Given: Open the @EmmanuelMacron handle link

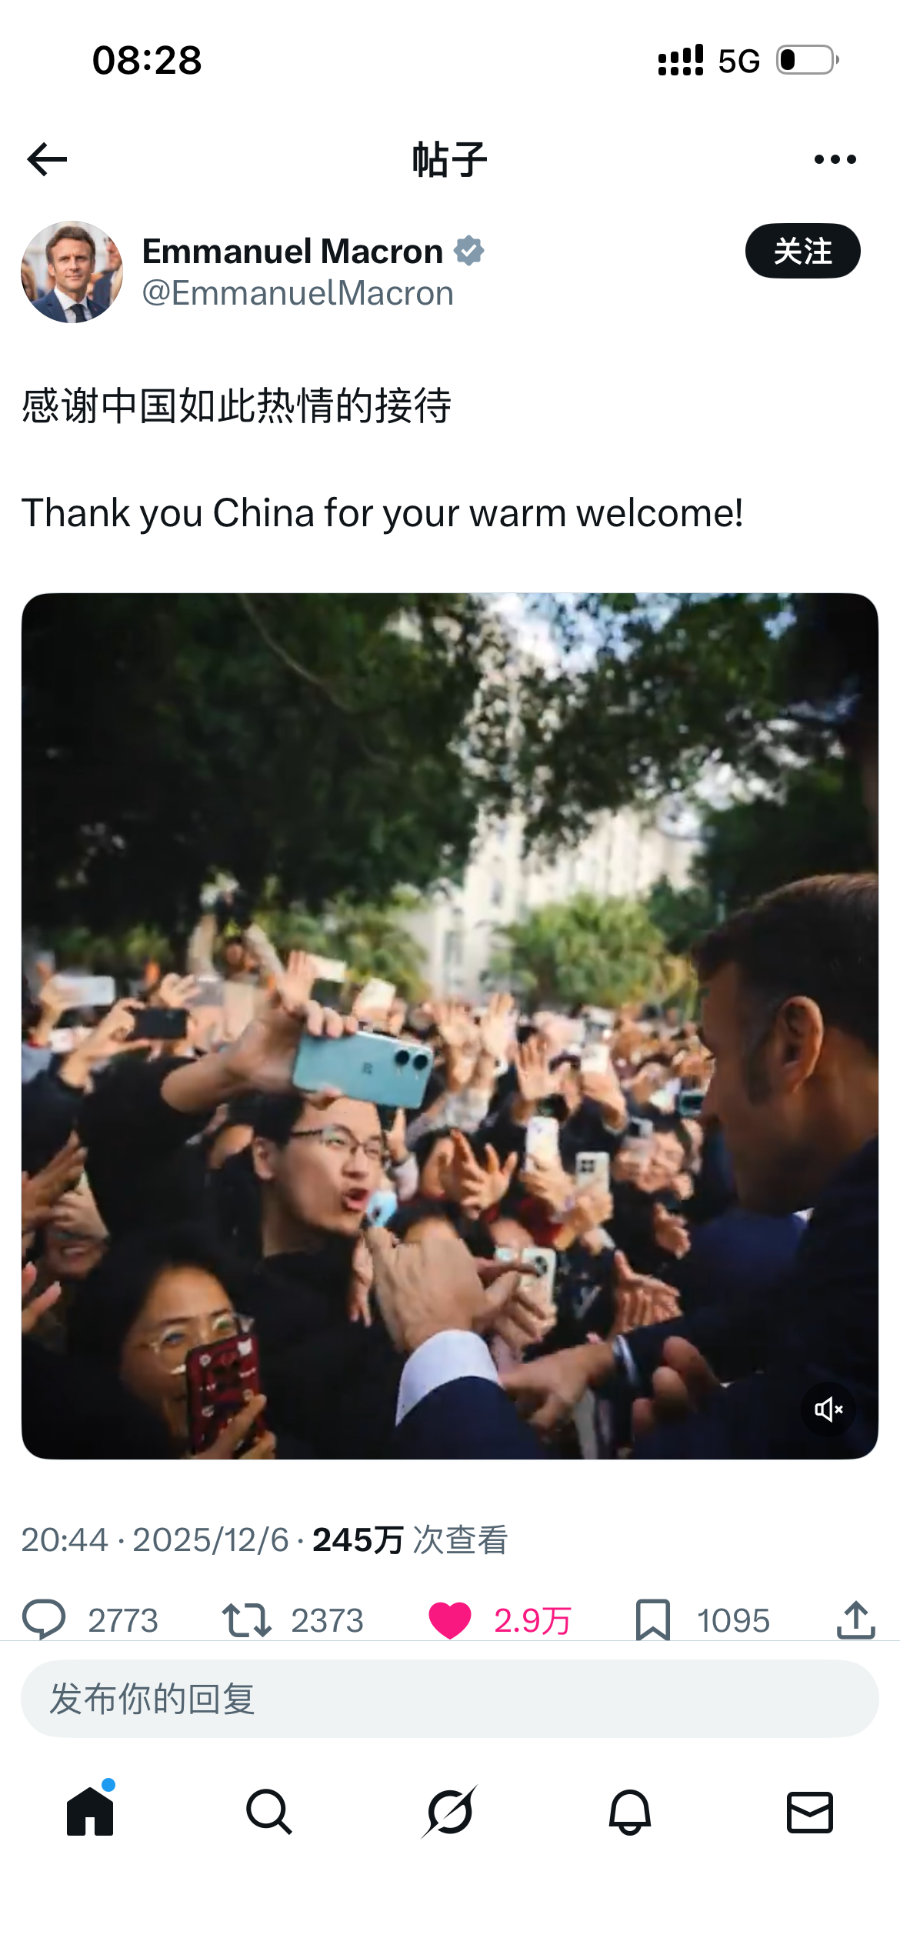Looking at the screenshot, I should pyautogui.click(x=298, y=293).
